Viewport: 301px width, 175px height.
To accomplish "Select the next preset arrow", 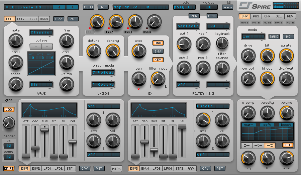I will pos(72,7).
